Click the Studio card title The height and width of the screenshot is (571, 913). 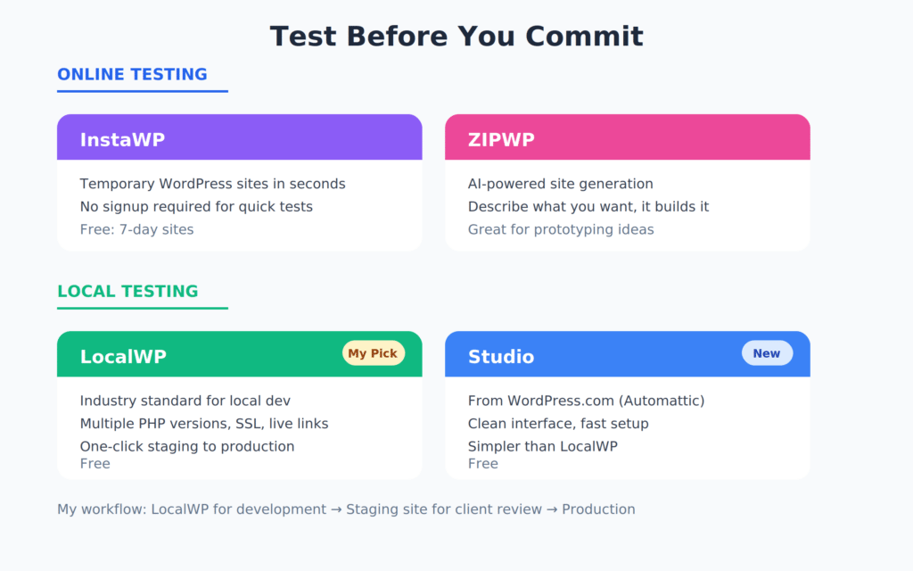501,356
